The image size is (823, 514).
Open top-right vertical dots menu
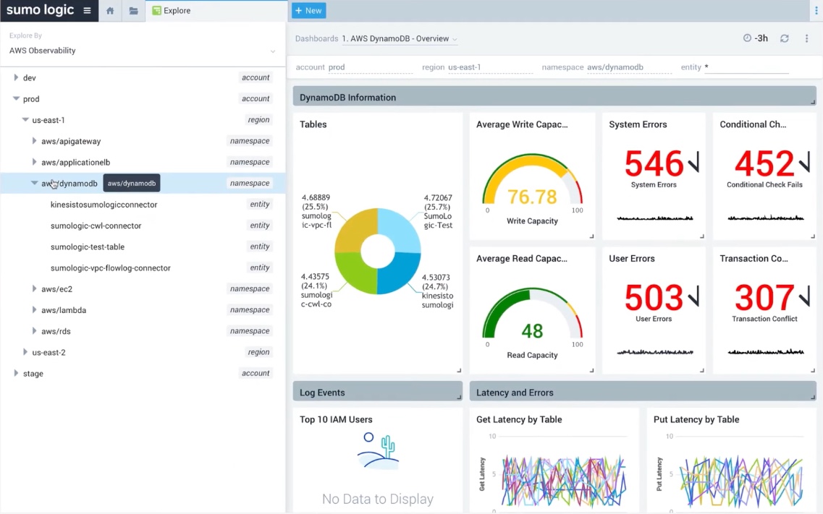[x=817, y=11]
